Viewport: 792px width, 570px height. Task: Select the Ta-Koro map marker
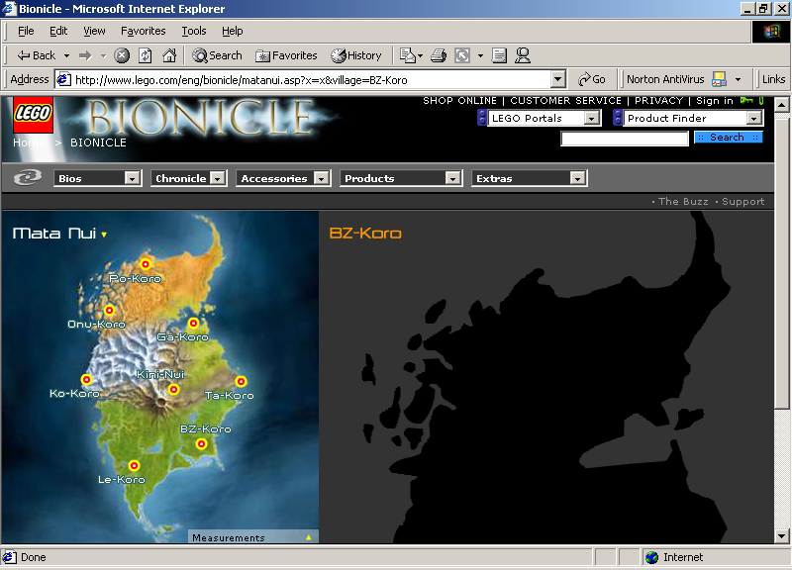241,381
